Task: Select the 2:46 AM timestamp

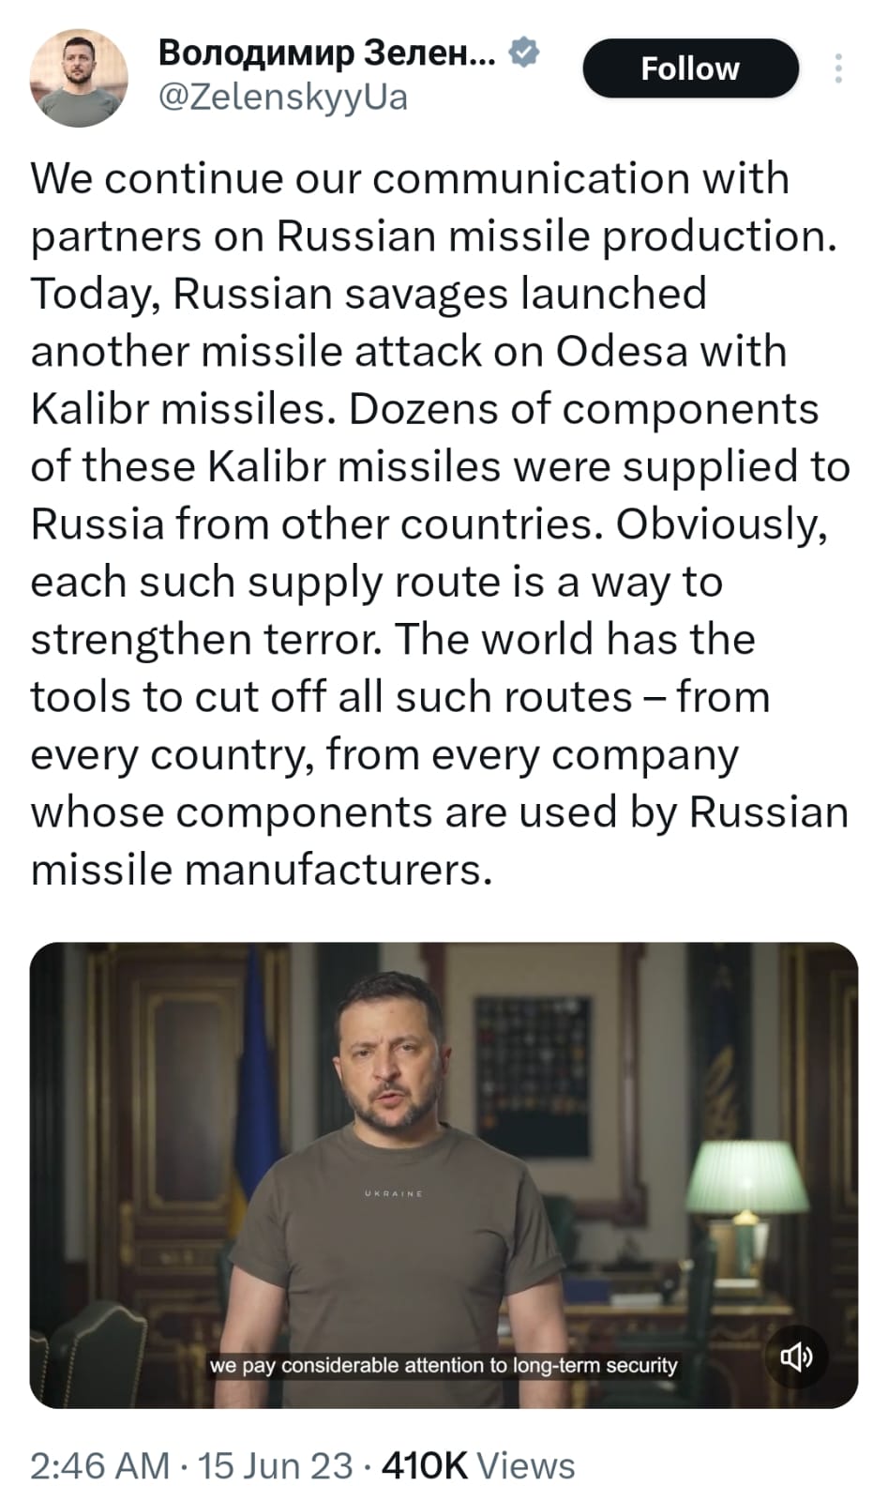Action: pyautogui.click(x=99, y=1465)
